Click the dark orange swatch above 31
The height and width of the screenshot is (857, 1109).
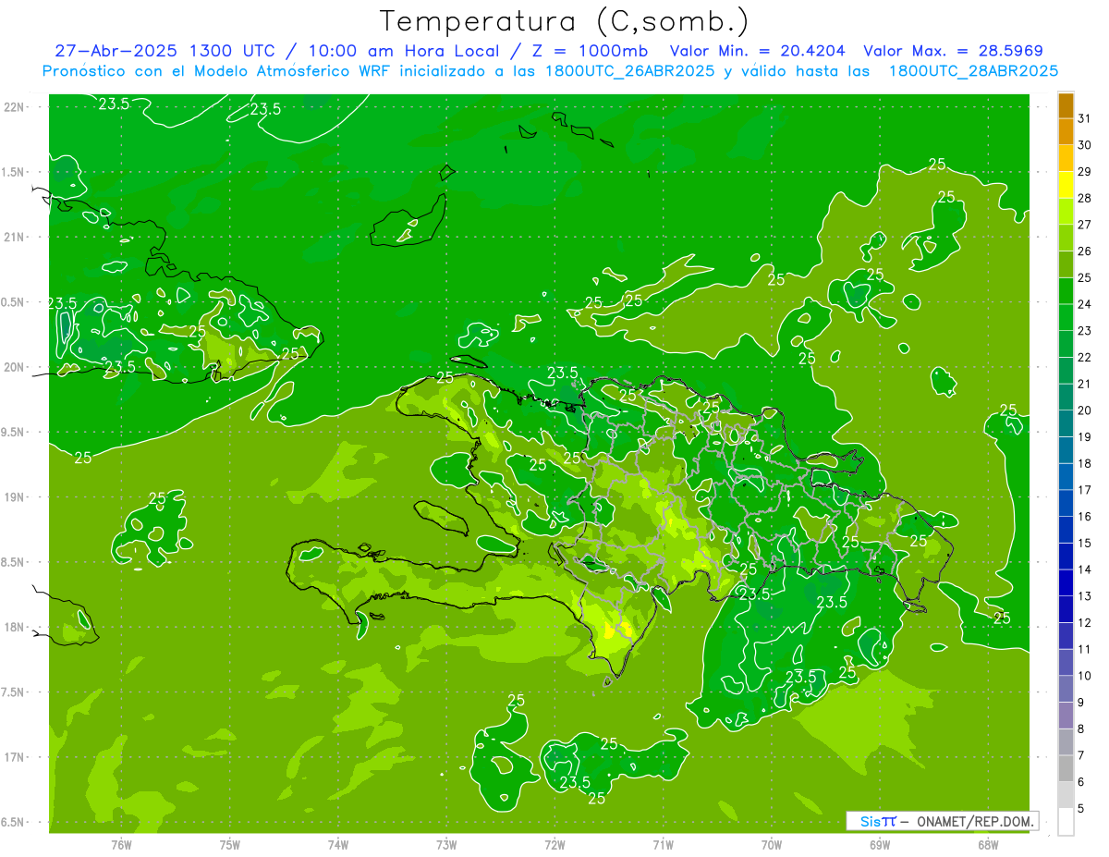pos(1066,105)
